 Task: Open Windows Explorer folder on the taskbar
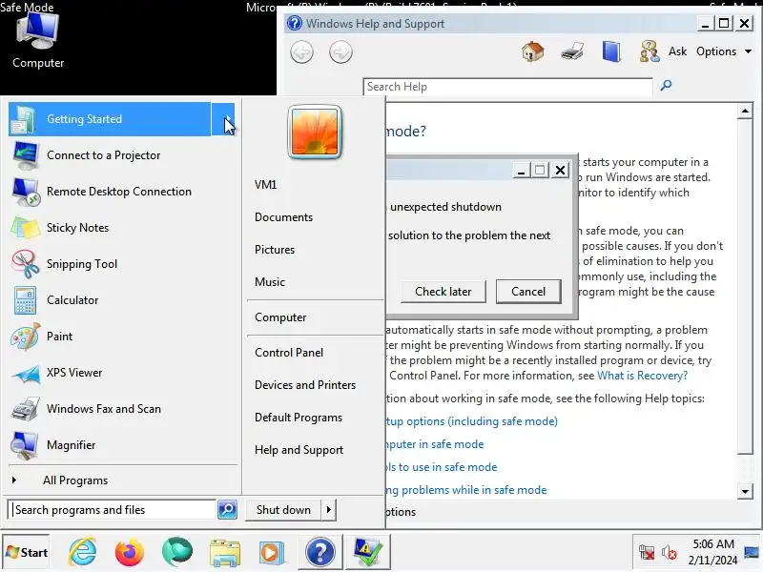coord(224,553)
